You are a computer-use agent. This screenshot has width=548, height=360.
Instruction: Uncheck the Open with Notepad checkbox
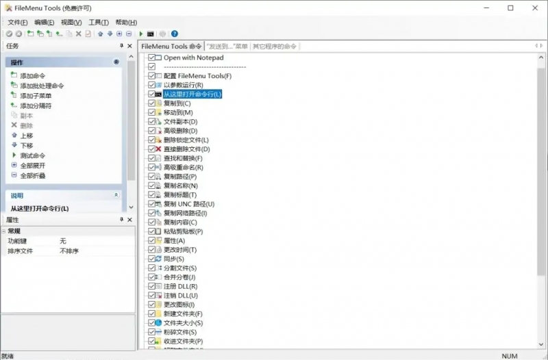pos(151,57)
